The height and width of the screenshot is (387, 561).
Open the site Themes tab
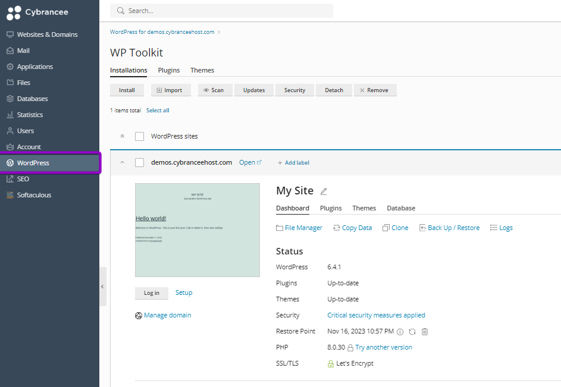364,208
